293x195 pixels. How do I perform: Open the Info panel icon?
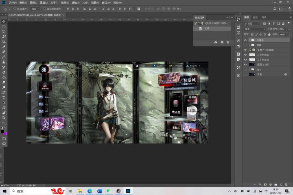point(238,32)
